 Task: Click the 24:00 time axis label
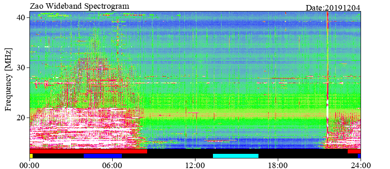[361, 165]
